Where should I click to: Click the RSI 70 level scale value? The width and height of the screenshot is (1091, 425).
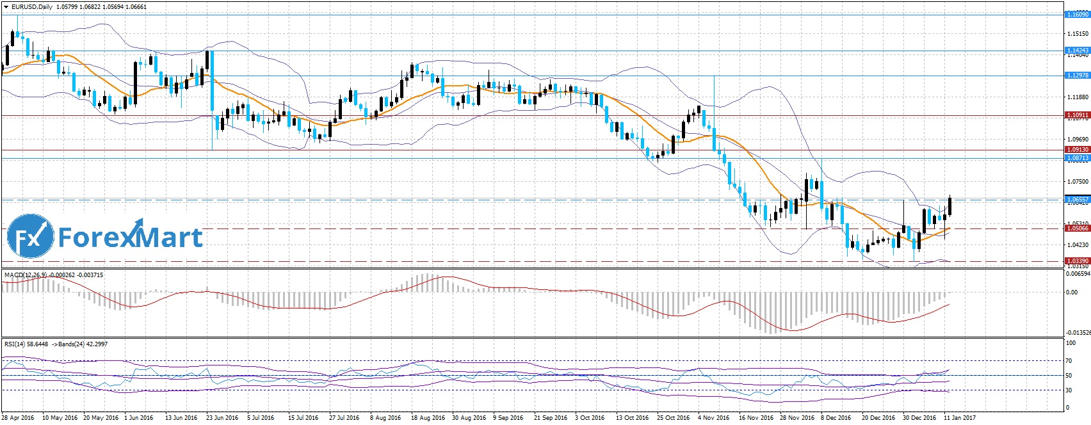pyautogui.click(x=1069, y=361)
